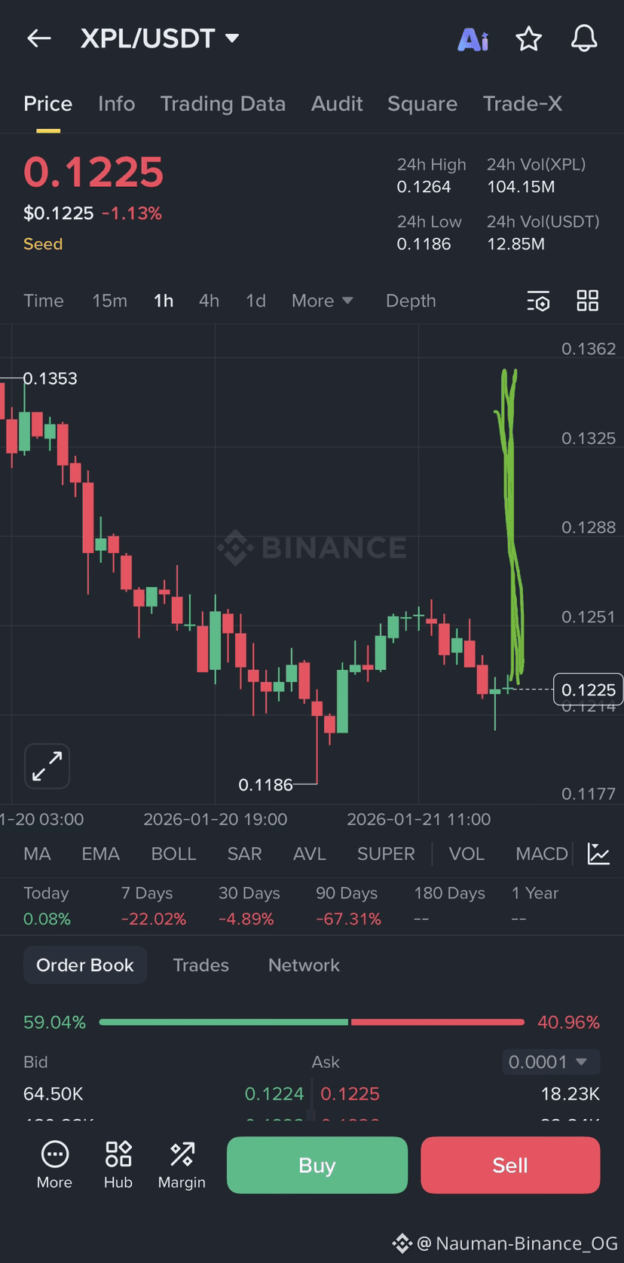
Task: Open chart settings icon
Action: [x=538, y=301]
